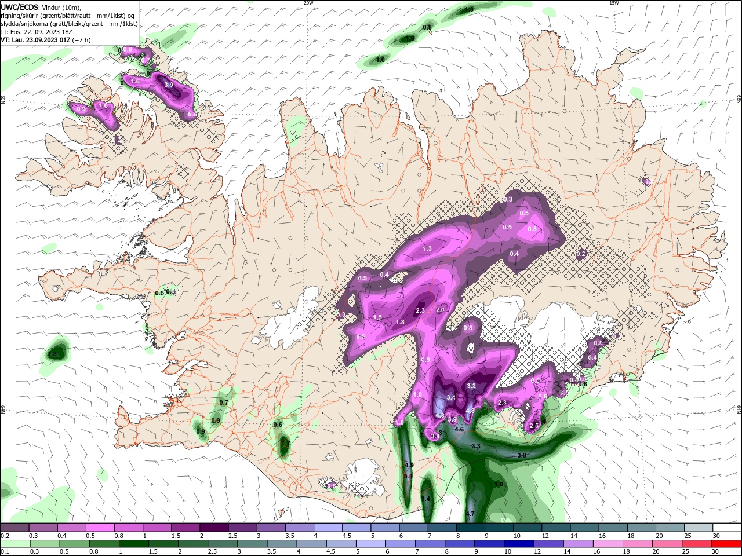The image size is (742, 556).
Task: Click the 5.4 precipitation value
Action: click(x=408, y=476)
